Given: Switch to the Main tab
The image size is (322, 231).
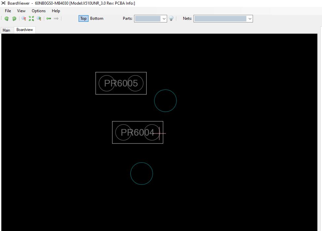Looking at the screenshot, I should coord(6,30).
